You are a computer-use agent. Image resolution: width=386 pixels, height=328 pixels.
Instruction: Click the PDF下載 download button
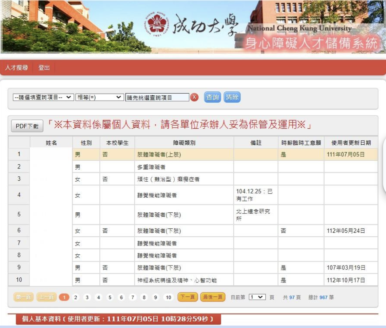[x=27, y=126]
